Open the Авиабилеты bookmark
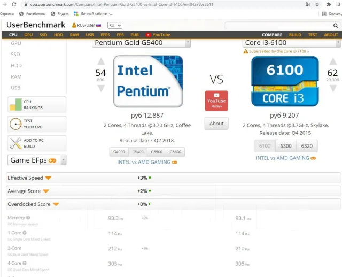This screenshot has height=277, width=342. pos(33,14)
